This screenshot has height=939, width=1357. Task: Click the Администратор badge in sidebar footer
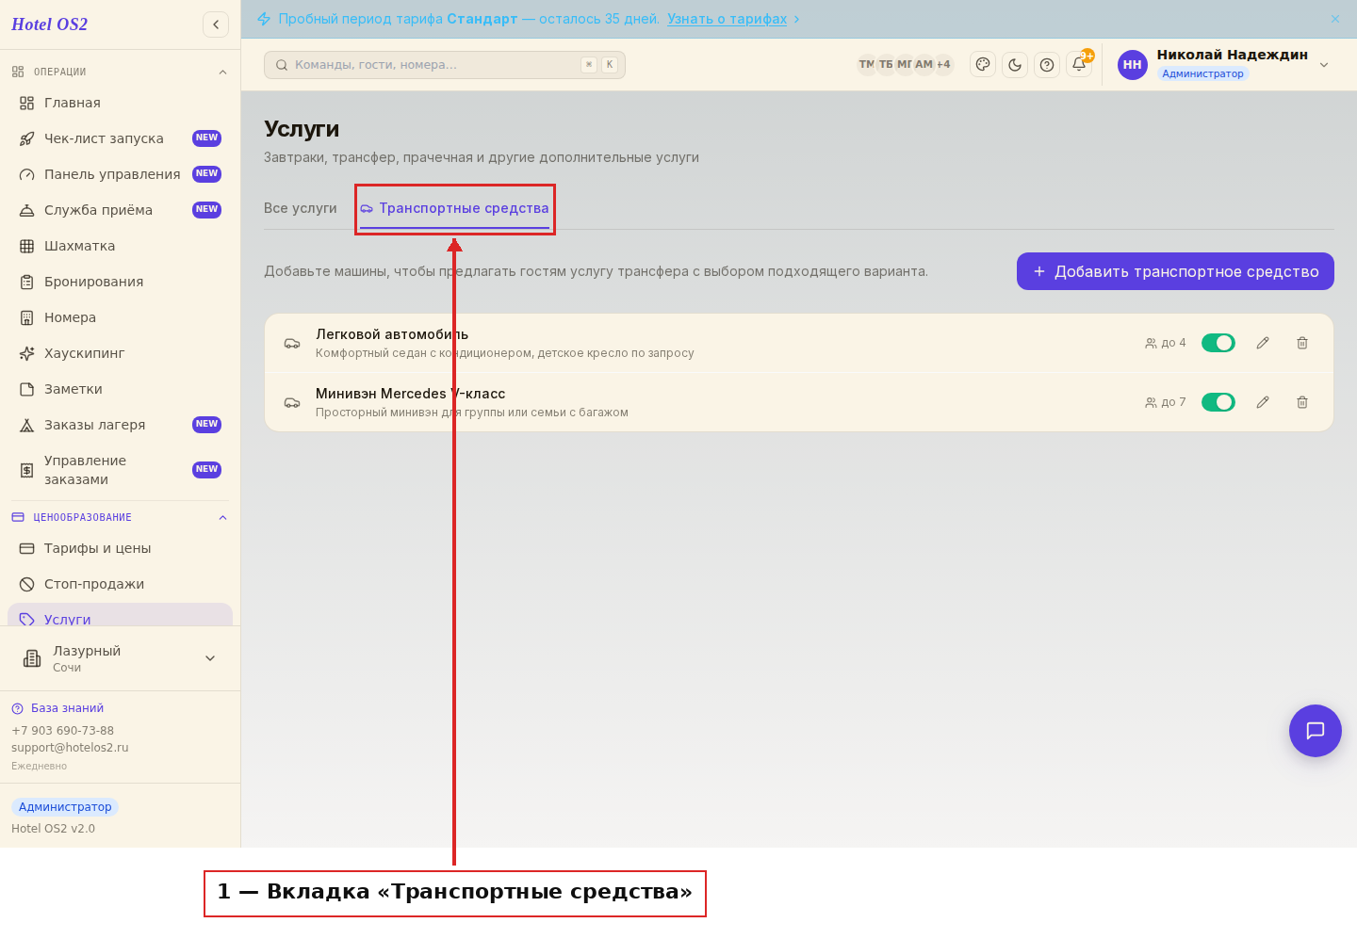[65, 807]
